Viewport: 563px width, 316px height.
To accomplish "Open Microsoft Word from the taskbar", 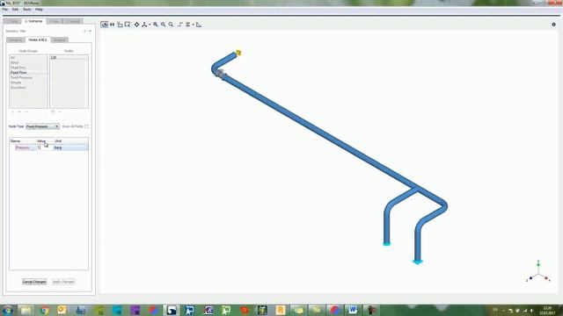I will point(353,310).
